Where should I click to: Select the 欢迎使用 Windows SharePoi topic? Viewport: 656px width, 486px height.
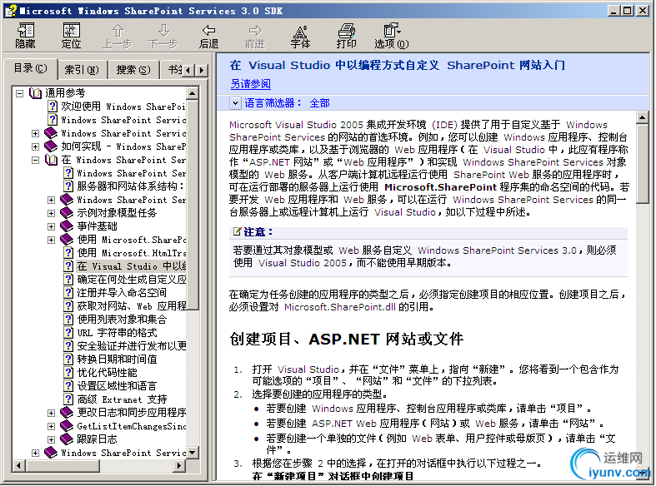click(x=123, y=107)
